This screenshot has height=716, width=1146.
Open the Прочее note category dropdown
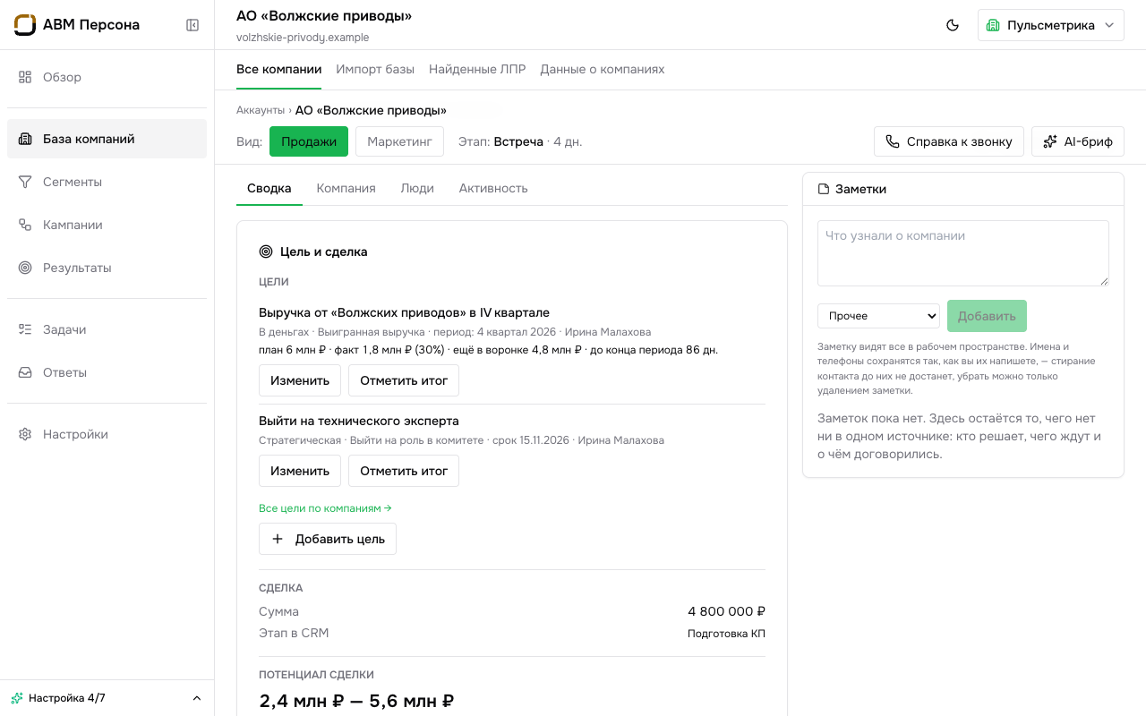point(878,316)
